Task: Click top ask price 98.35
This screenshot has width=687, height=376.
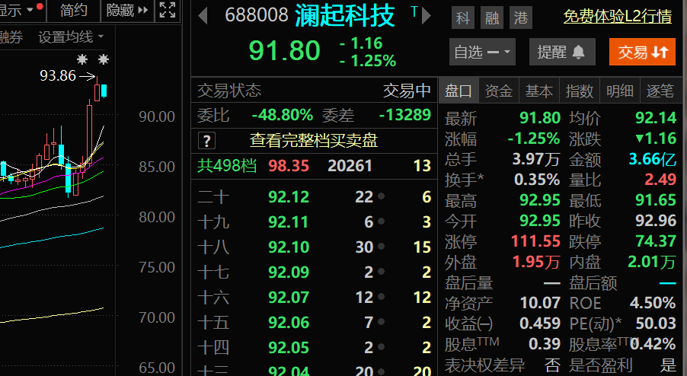Action: pos(289,166)
